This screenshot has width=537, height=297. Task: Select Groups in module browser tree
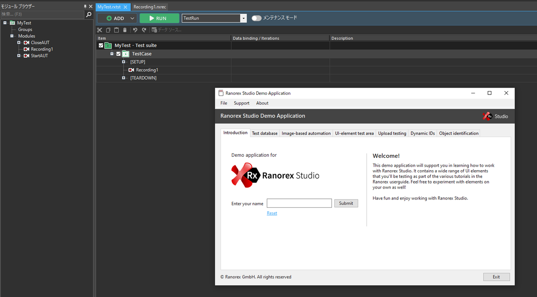point(25,29)
